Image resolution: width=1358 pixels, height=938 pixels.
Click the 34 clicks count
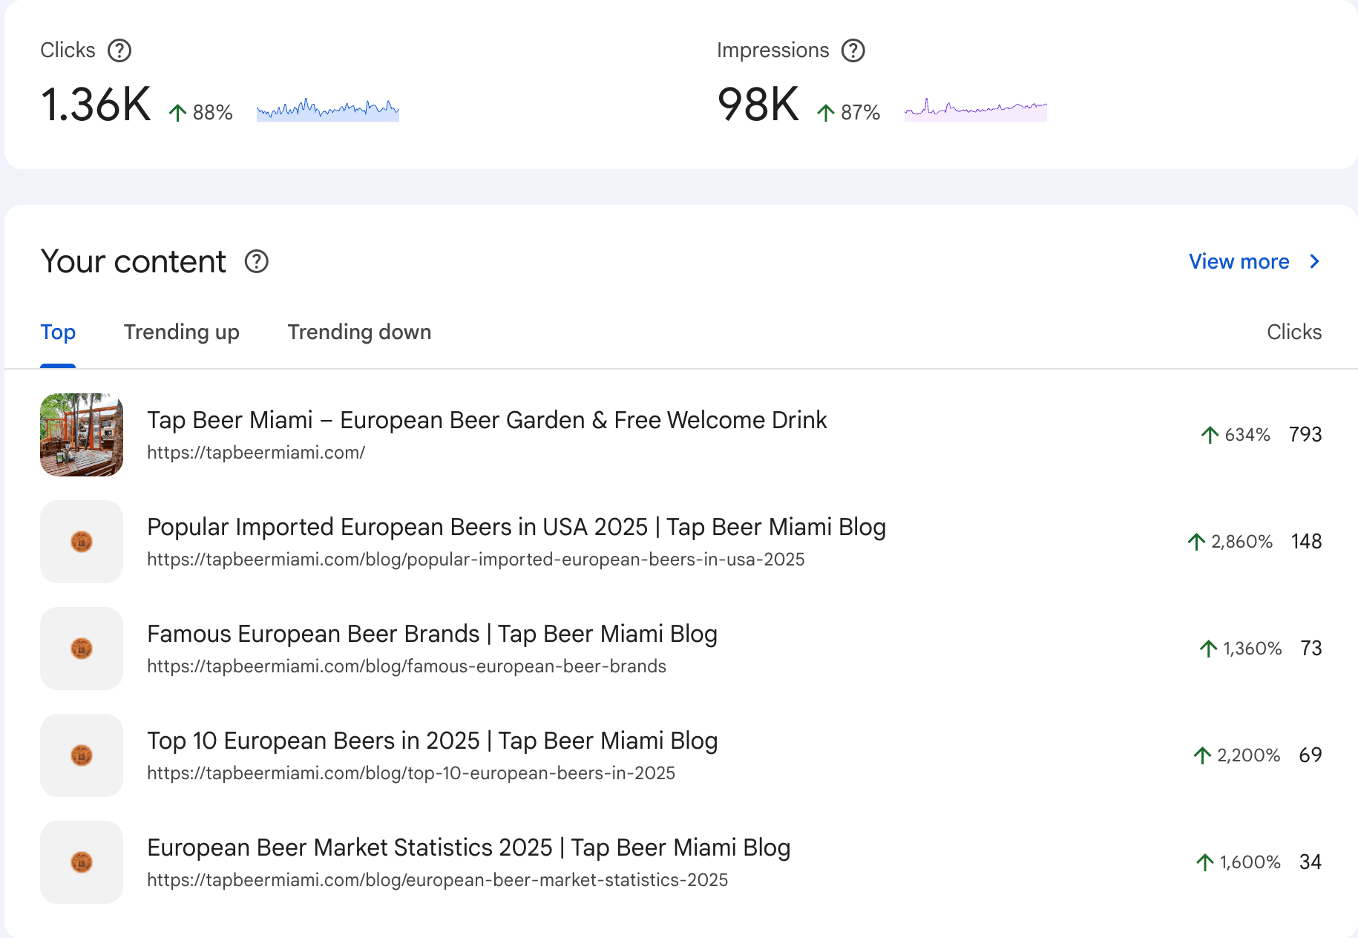pos(1311,862)
